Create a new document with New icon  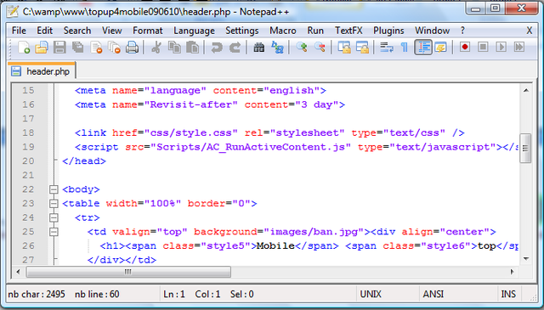(x=24, y=48)
